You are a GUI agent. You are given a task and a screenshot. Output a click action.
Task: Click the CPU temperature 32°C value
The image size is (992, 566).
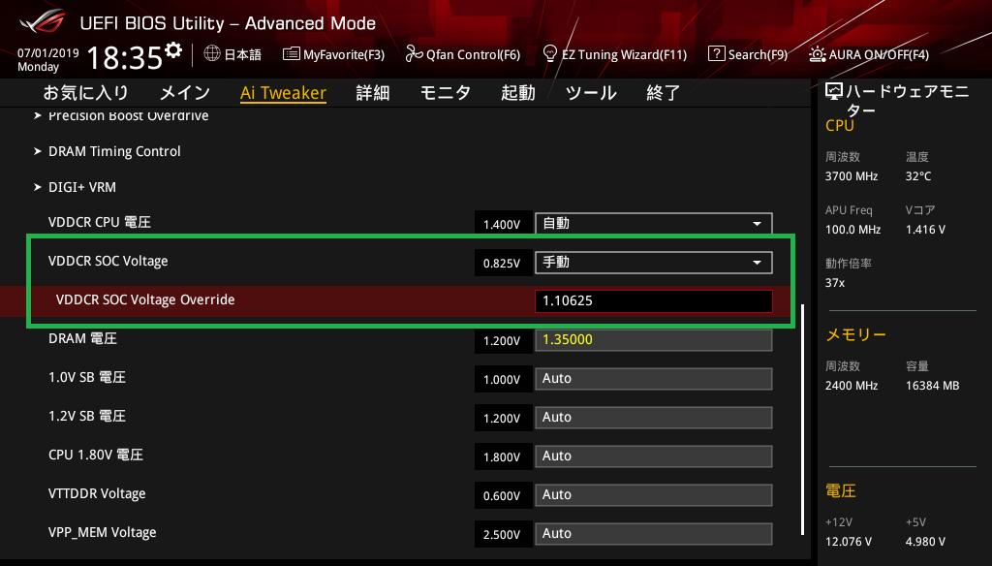[x=918, y=176]
